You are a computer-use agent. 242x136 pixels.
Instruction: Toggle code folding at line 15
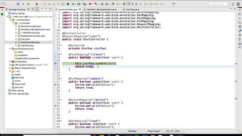61,45
